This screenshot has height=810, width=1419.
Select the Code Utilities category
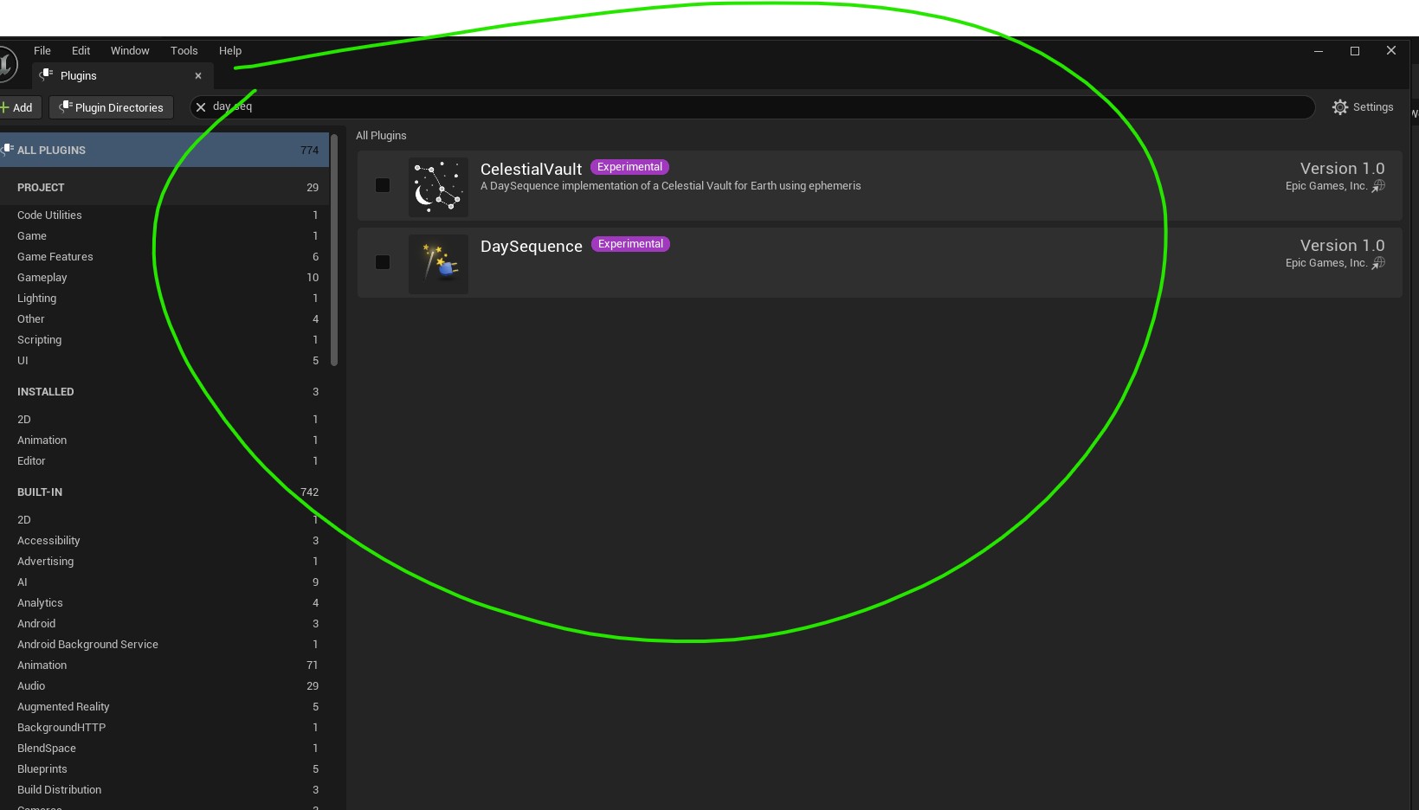(164, 215)
